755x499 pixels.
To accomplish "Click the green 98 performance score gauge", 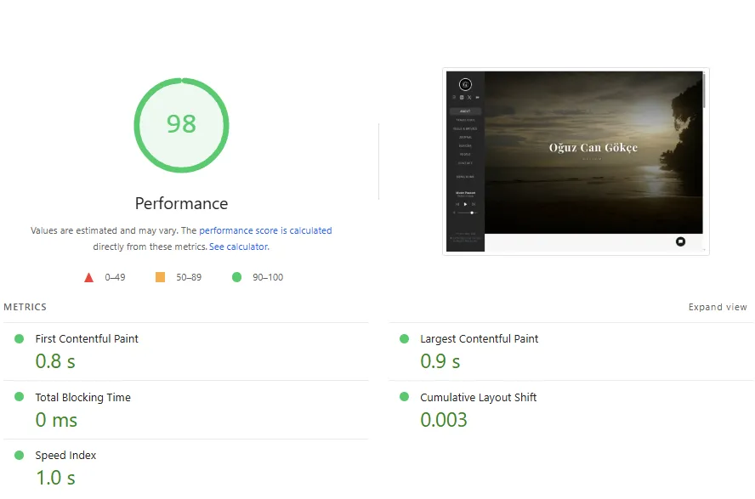I will (181, 124).
